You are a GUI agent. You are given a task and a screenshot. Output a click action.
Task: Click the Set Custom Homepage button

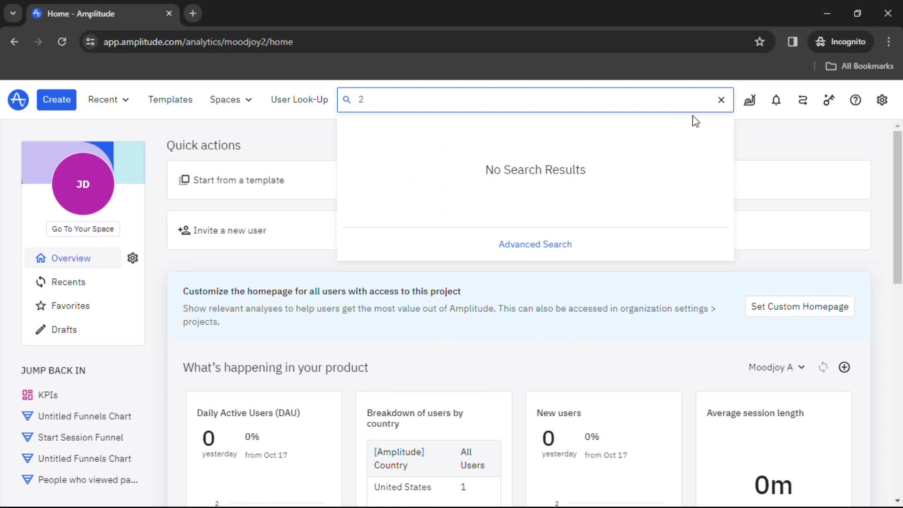(800, 306)
